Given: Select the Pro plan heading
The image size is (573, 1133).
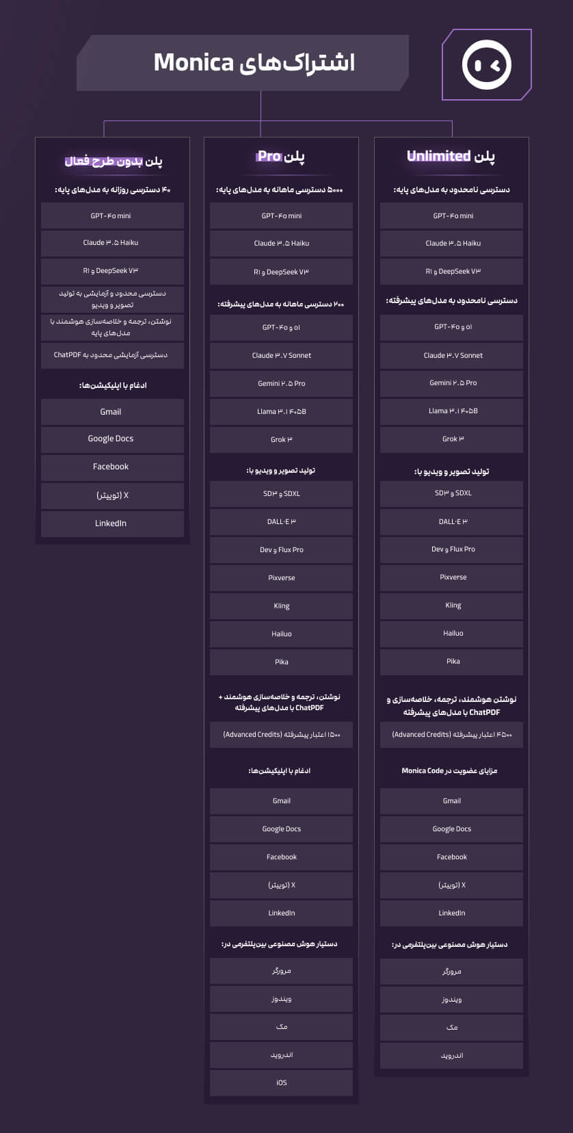Looking at the screenshot, I should [x=281, y=157].
